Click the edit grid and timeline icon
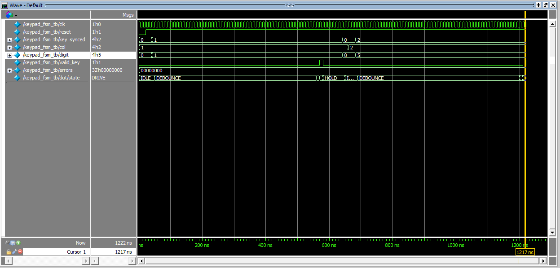Image resolution: width=560 pixels, height=268 pixels. 13,243
